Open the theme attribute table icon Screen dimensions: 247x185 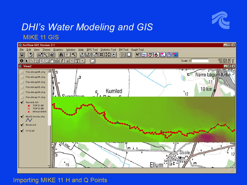[x=52, y=55]
